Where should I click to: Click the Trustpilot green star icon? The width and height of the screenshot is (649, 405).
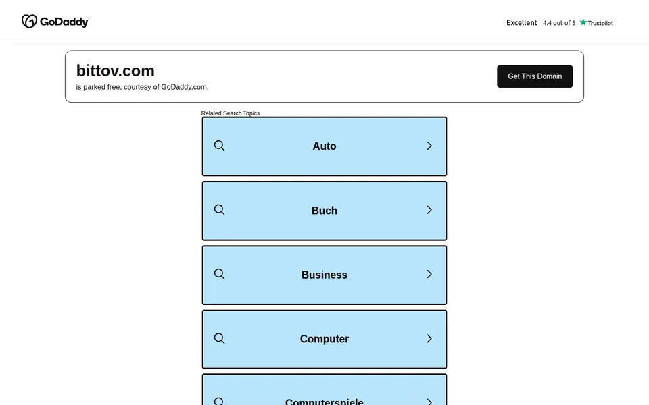point(583,22)
